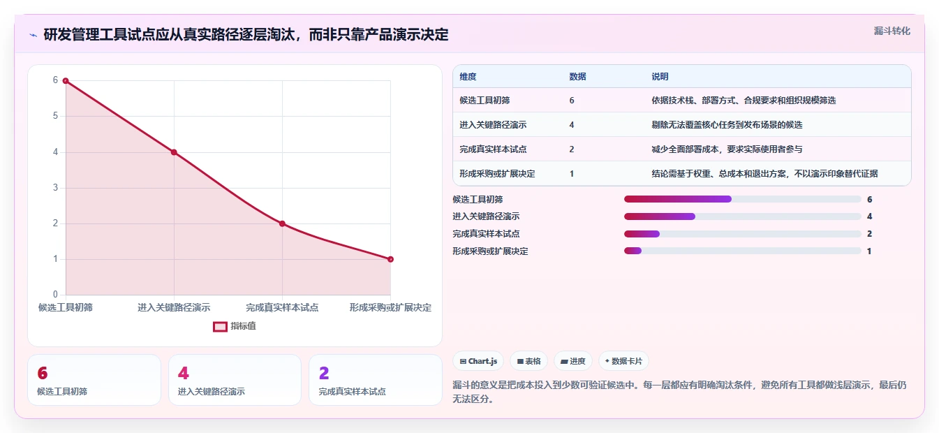Viewport: 939px width, 433px height.
Task: Click the summary paragraph starting 漏斗的意义
Action: coord(679,392)
